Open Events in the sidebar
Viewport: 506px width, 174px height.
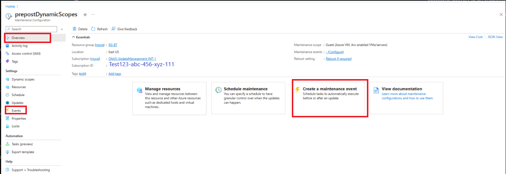point(17,110)
